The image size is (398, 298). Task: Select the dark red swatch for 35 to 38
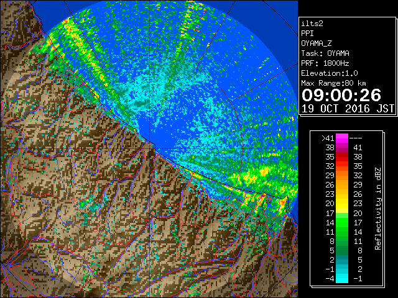pyautogui.click(x=342, y=157)
